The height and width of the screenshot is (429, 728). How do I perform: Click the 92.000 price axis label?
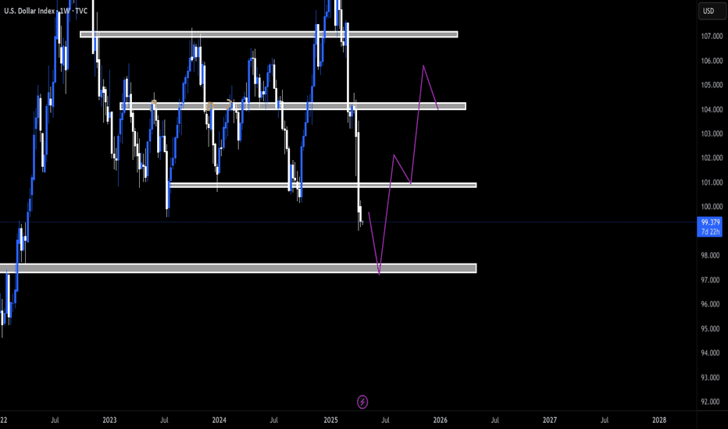[712, 402]
